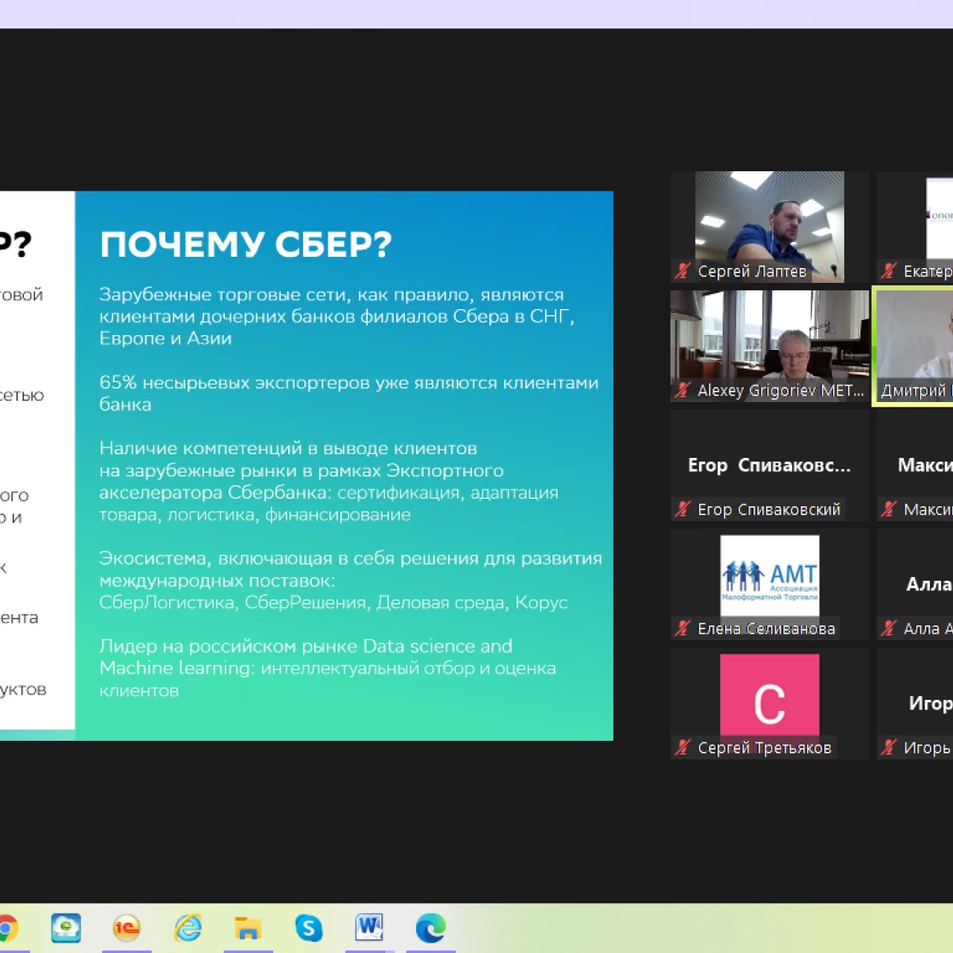Screen dimensions: 953x953
Task: Click muted mic icon for Егор Спиваковский
Action: pos(683,509)
